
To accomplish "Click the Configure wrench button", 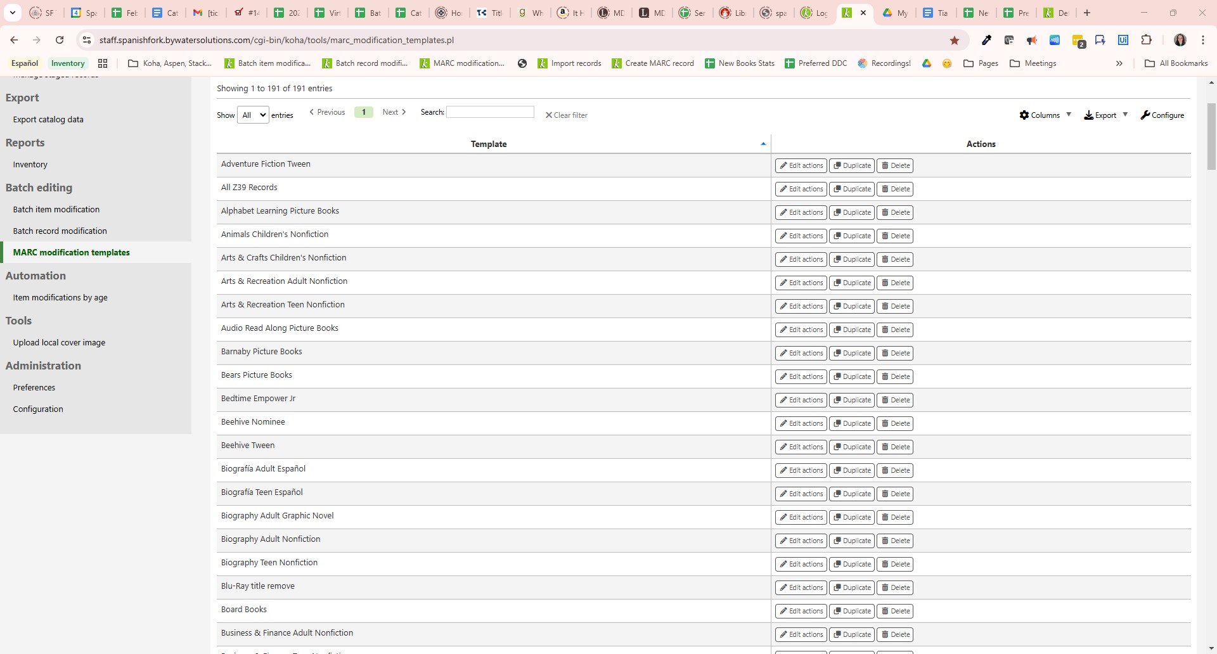I will coord(1162,115).
